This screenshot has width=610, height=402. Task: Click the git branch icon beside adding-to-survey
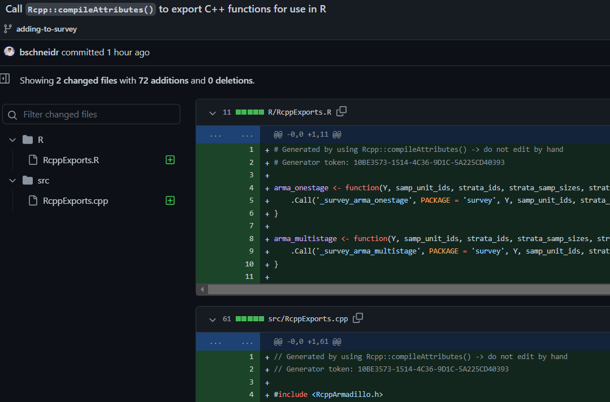[7, 29]
